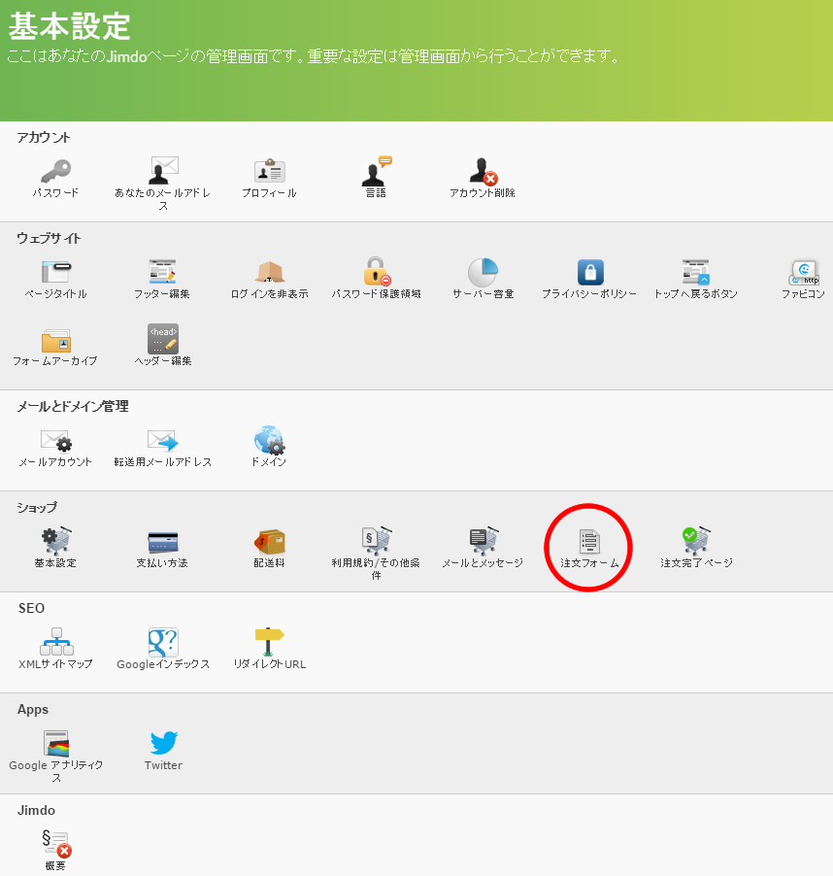Select the アカウント削除 icon
833x876 pixels.
pos(483,171)
